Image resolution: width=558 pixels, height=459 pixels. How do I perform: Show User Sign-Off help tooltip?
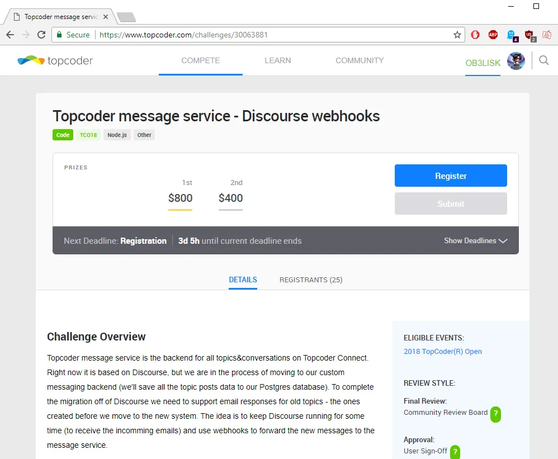(455, 452)
